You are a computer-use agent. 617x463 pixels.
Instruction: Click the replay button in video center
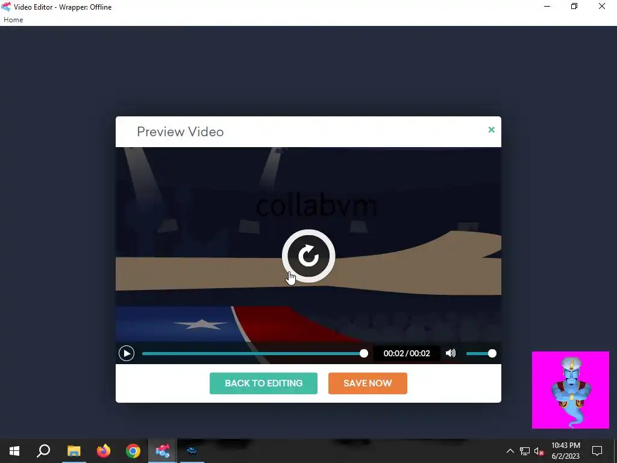click(x=308, y=256)
